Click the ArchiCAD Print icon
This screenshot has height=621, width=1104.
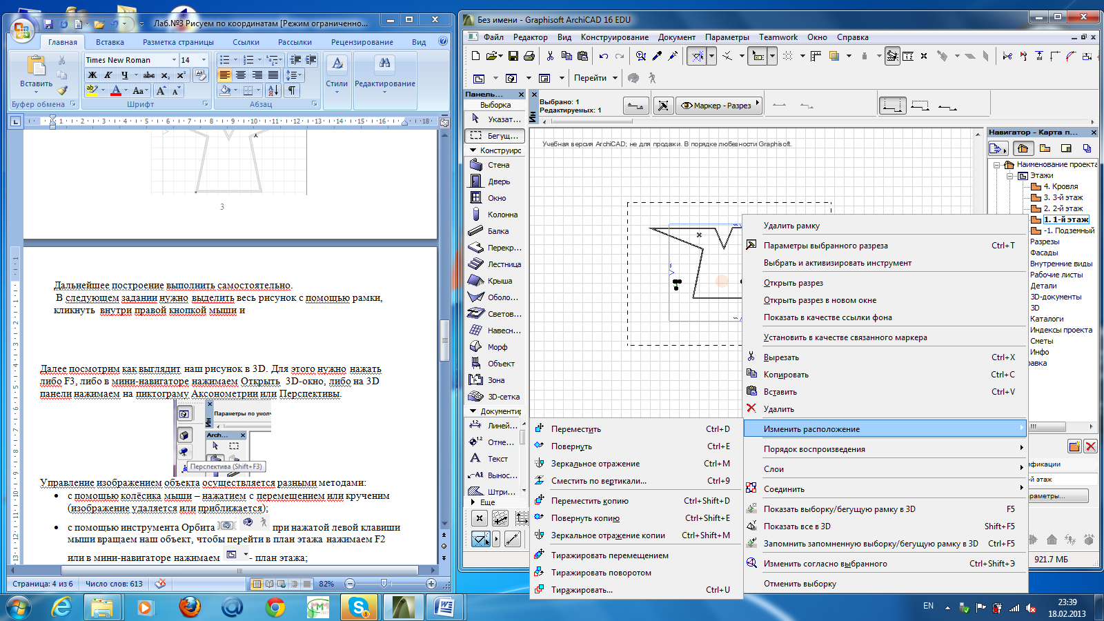(529, 56)
